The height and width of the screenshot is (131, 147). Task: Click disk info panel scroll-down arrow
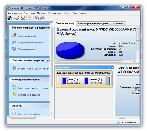point(138,58)
